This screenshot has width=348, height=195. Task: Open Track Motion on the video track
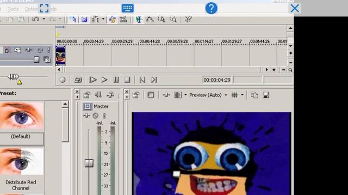[17, 50]
